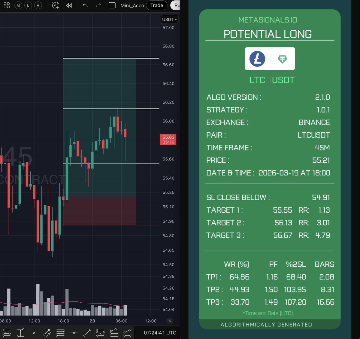360x339 pixels.
Task: Click the Trade button
Action: [157, 5]
